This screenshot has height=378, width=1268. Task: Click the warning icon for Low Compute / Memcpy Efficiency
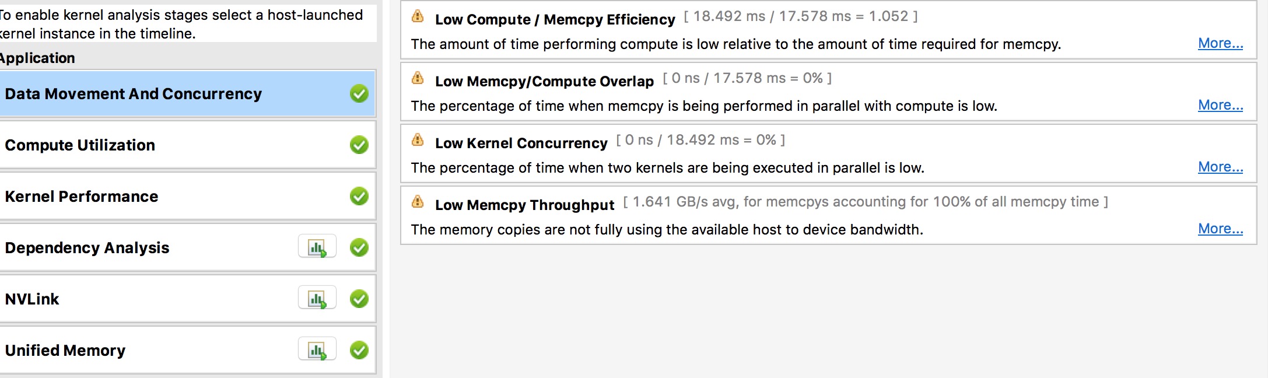[x=418, y=16]
